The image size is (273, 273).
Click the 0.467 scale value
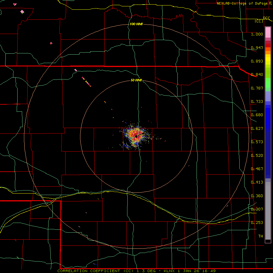point(257,169)
